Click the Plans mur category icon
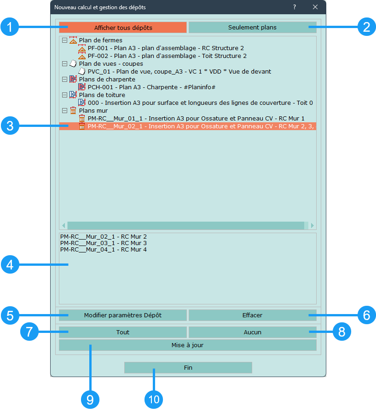This screenshot has height=412, width=376. 73,110
